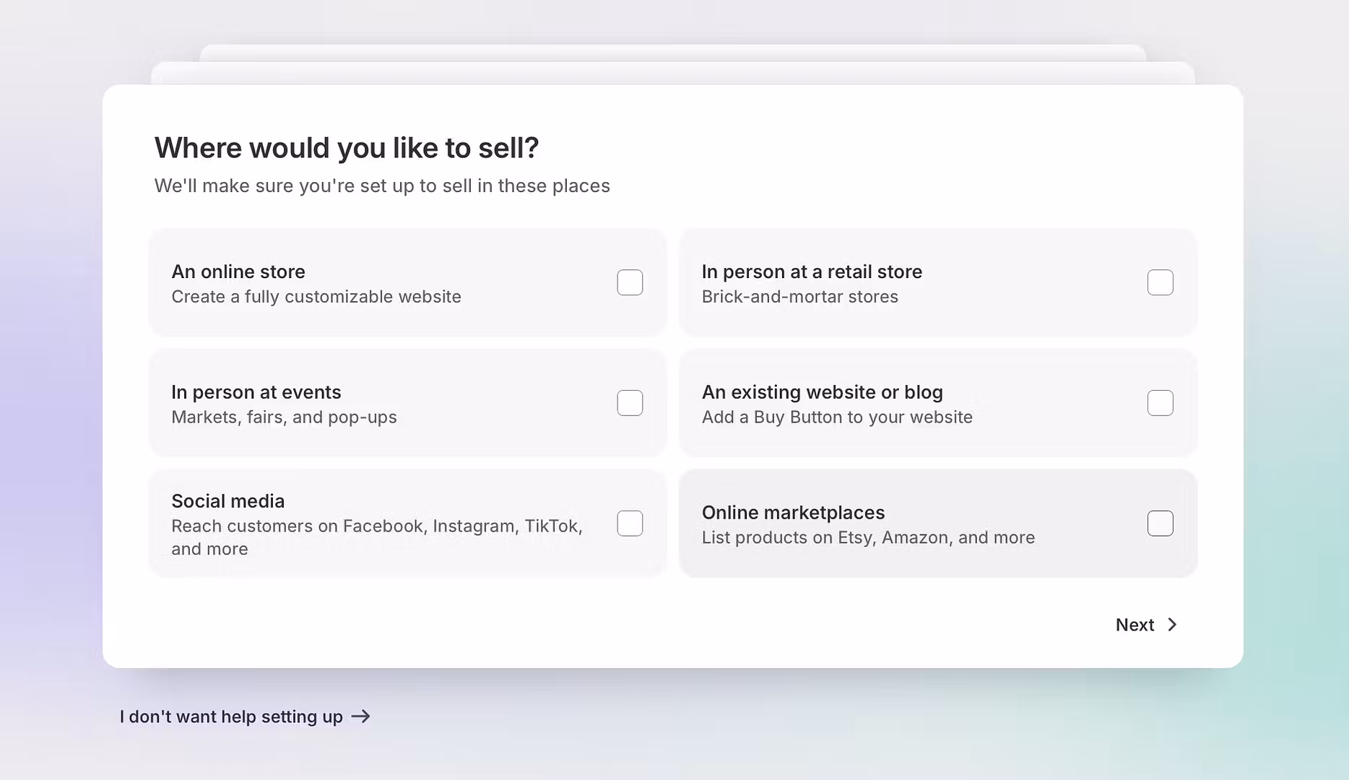
Task: Enable the In person at events checkbox
Action: click(x=630, y=403)
